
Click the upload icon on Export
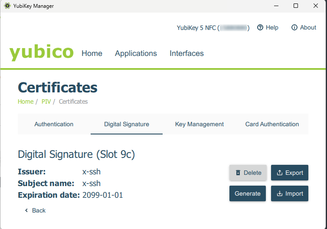(279, 173)
